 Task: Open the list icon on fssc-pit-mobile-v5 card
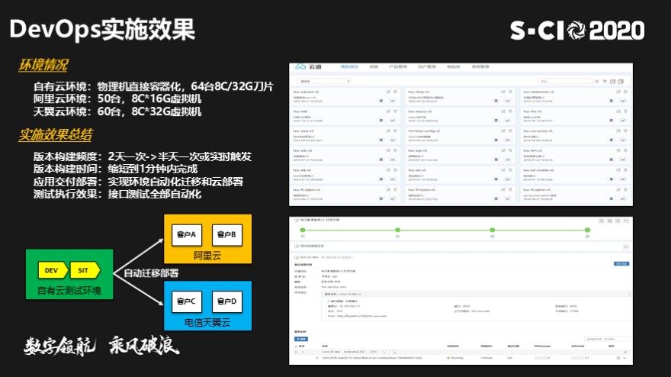click(x=611, y=179)
